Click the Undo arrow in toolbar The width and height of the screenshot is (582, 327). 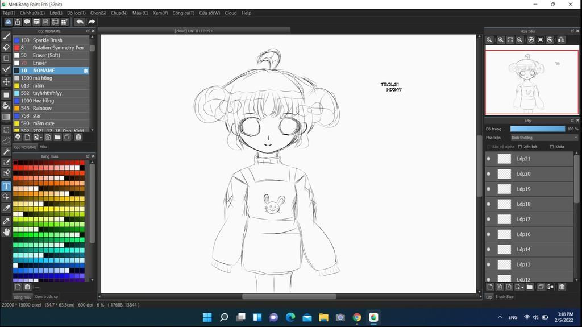tap(80, 22)
